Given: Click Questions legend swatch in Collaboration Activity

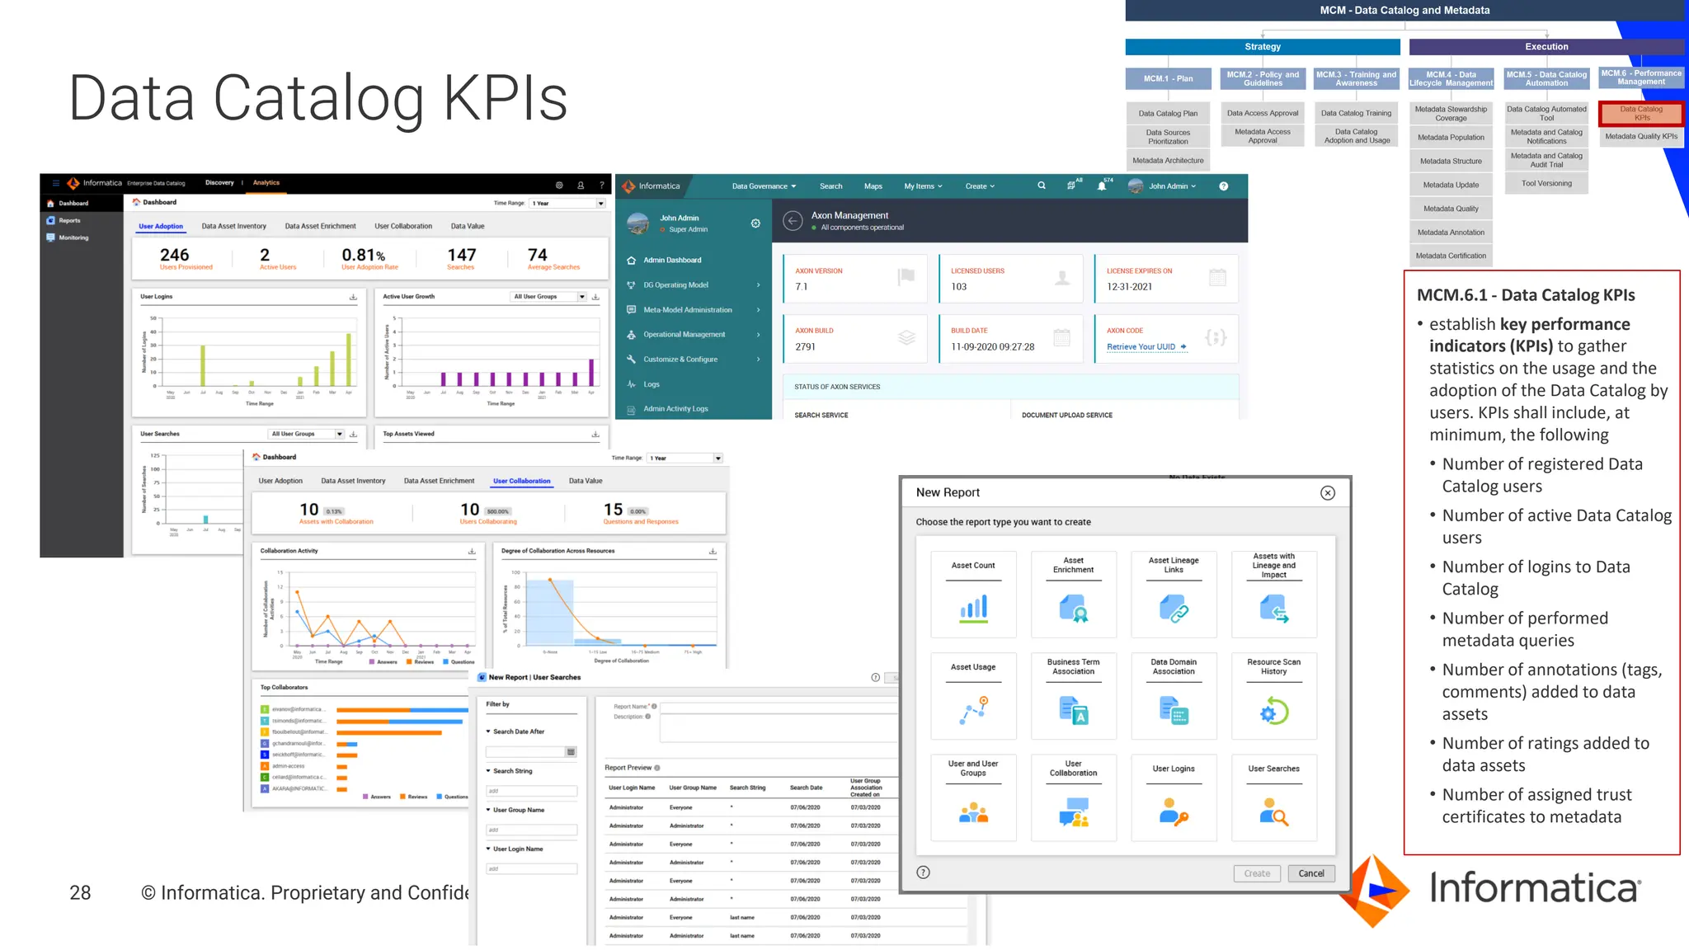Looking at the screenshot, I should coord(446,661).
